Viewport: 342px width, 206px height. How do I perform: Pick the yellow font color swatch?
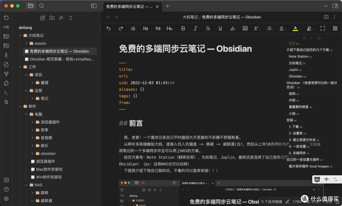(x=295, y=28)
